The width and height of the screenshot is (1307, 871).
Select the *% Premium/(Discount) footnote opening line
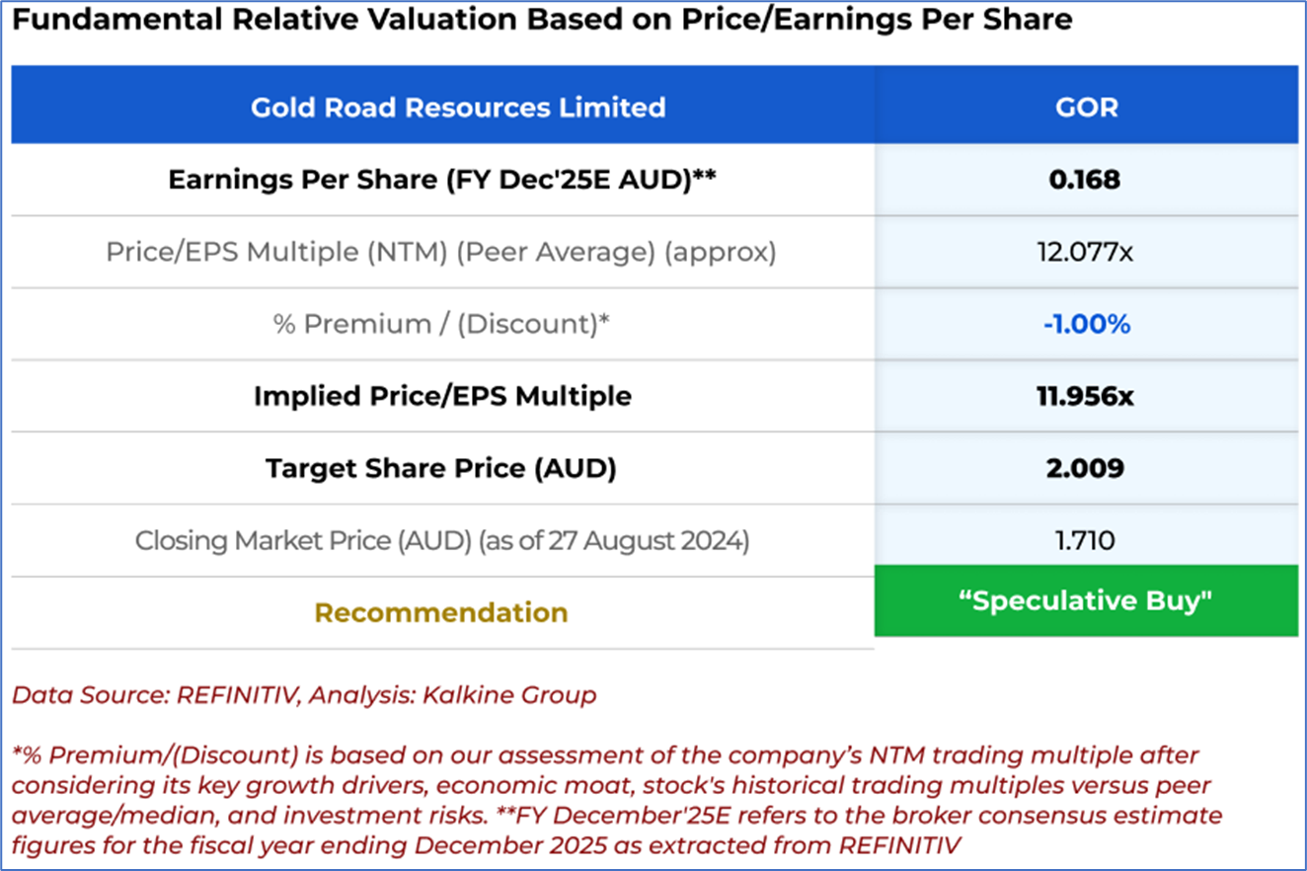[x=605, y=756]
